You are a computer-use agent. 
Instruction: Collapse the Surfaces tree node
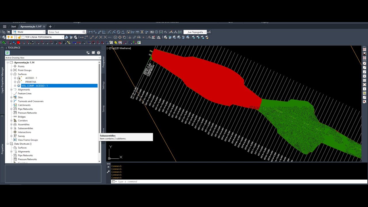pos(11,74)
